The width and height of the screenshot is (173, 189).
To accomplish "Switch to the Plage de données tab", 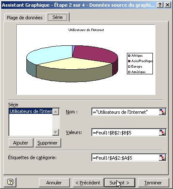I will [x=25, y=18].
